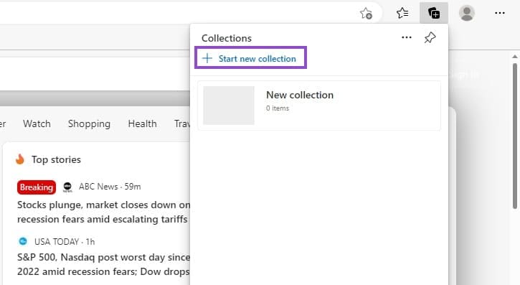This screenshot has width=520, height=285.
Task: Click the Breaking badge
Action: (x=37, y=187)
